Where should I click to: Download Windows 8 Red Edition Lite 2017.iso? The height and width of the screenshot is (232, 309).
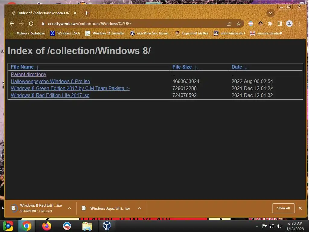[50, 95]
